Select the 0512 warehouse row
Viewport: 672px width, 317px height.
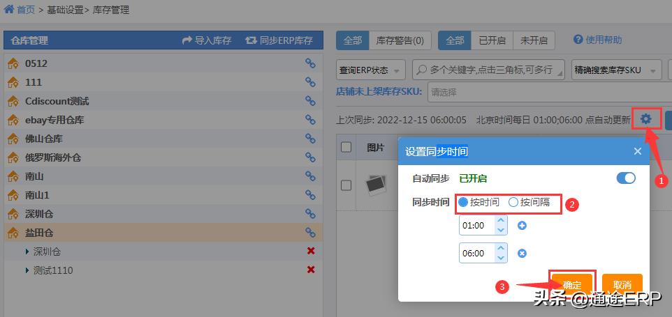click(x=163, y=63)
